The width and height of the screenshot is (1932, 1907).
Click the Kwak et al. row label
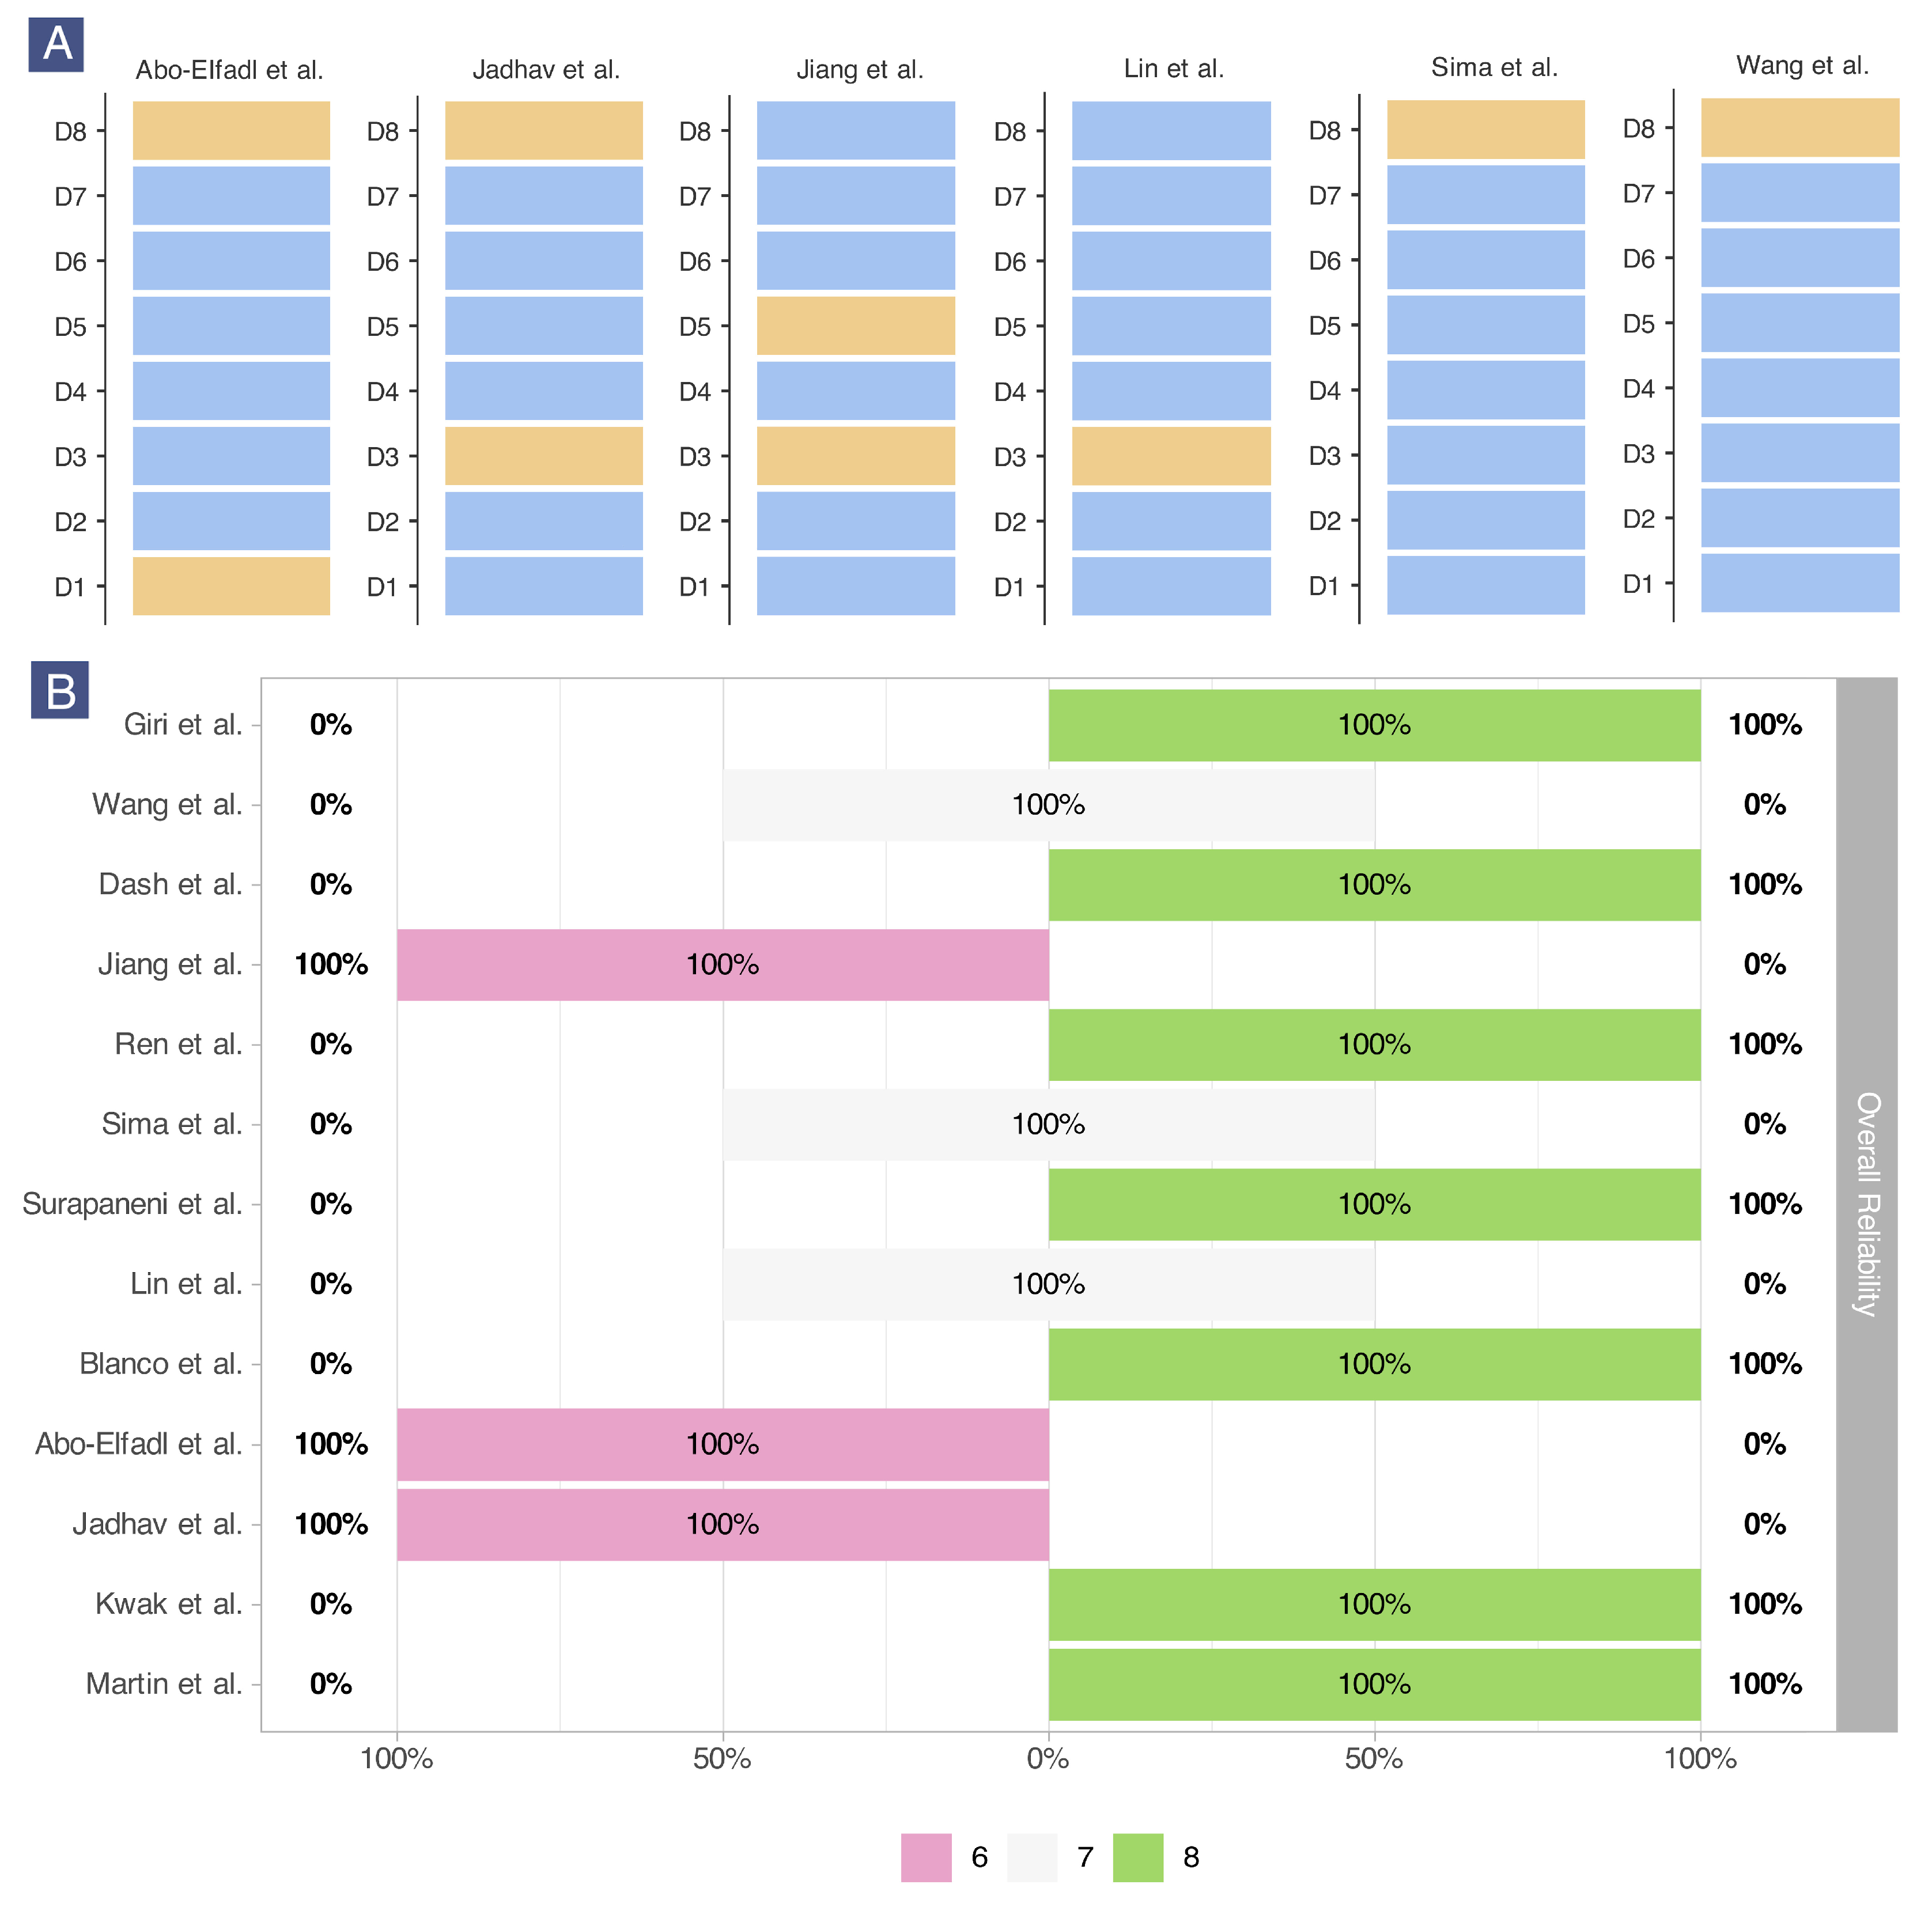click(x=168, y=1604)
